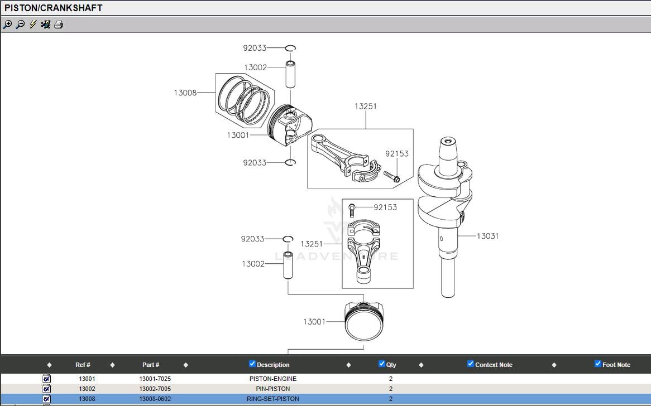Click the row icon for PIN-PISTON
This screenshot has width=651, height=406.
pos(47,389)
